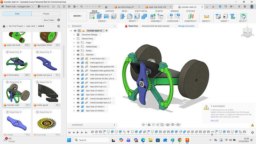Search in the data panel

point(59,7)
